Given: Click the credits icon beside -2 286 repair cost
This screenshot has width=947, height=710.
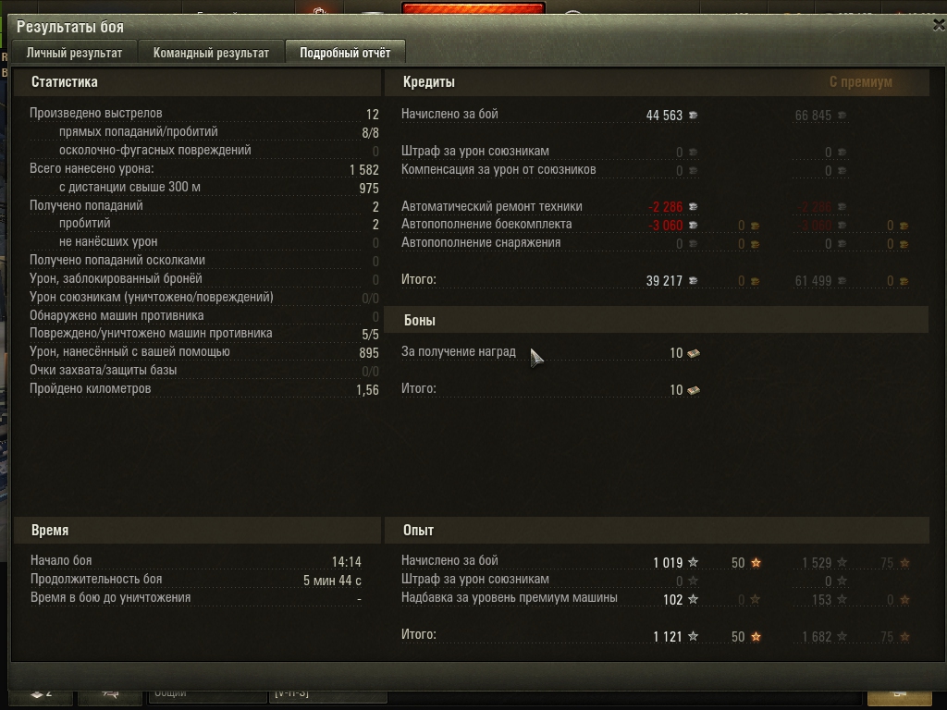Looking at the screenshot, I should coord(694,206).
